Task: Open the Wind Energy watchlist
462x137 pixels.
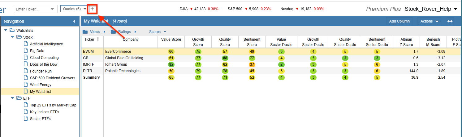Action: [x=41, y=85]
